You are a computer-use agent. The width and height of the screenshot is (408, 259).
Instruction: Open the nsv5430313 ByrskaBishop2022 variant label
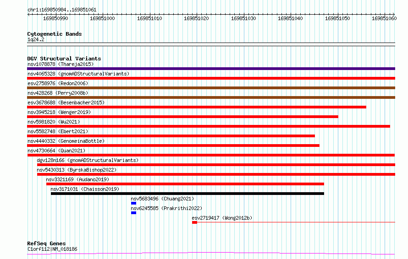pos(77,170)
